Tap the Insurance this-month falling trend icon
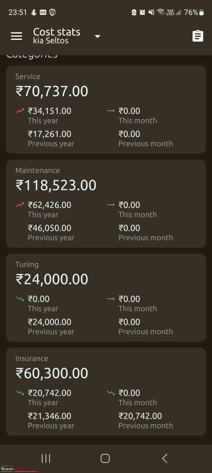Image resolution: width=212 pixels, height=473 pixels. [x=111, y=393]
